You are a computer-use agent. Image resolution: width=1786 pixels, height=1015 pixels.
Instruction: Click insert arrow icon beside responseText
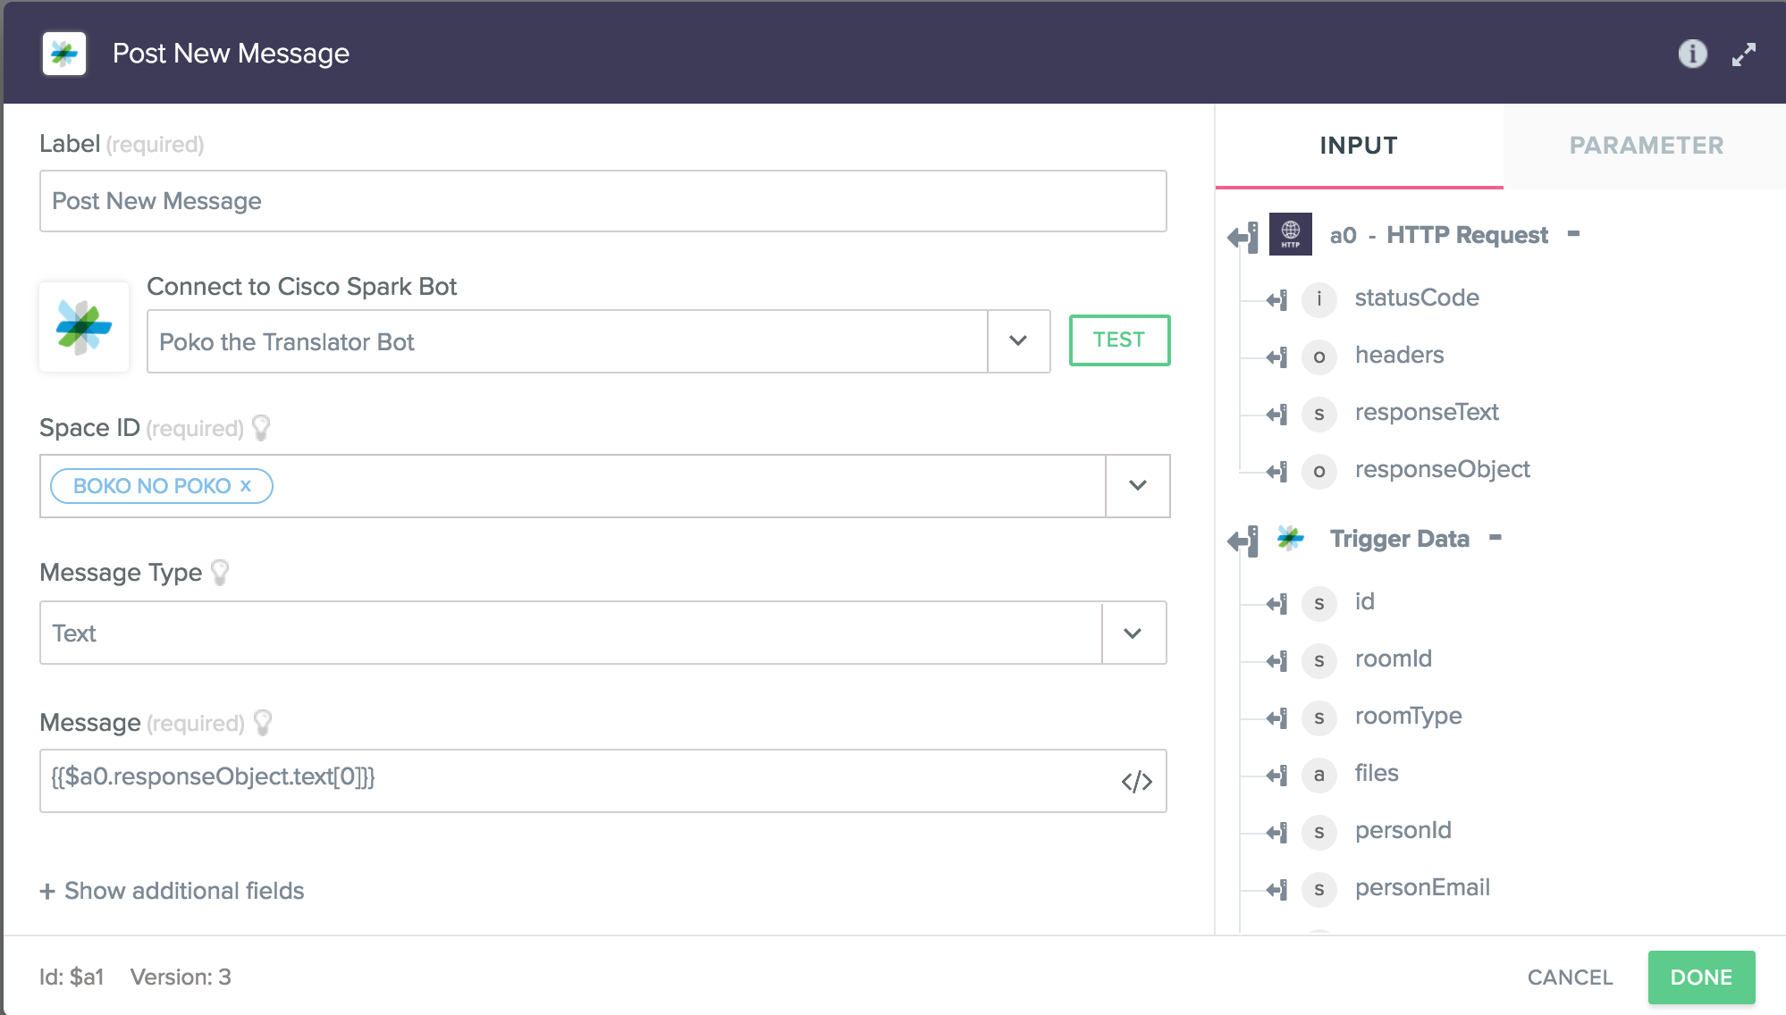coord(1276,414)
